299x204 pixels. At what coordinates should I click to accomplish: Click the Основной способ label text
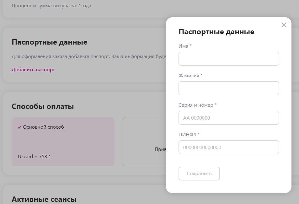click(x=43, y=127)
